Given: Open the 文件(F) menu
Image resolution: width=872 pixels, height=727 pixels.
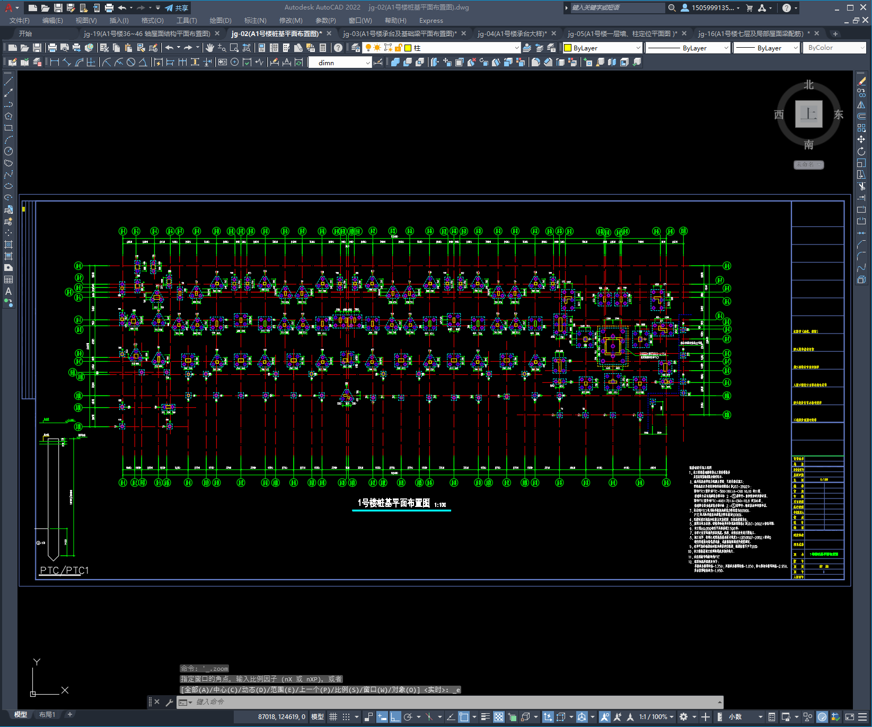Looking at the screenshot, I should 20,21.
